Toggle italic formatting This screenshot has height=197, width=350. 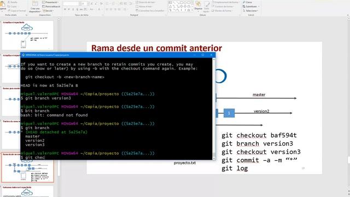[x=69, y=9]
